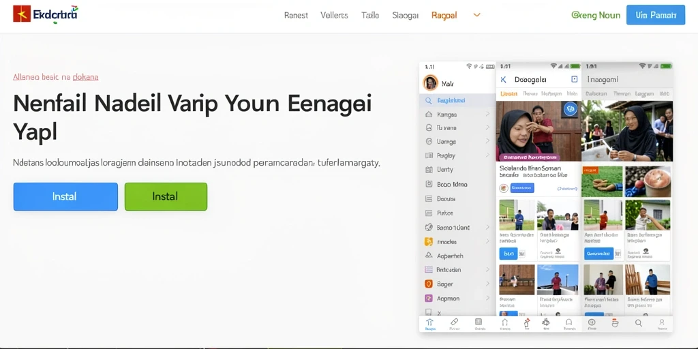Expand the Uarnge row chevron
The image size is (698, 349).
[487, 142]
